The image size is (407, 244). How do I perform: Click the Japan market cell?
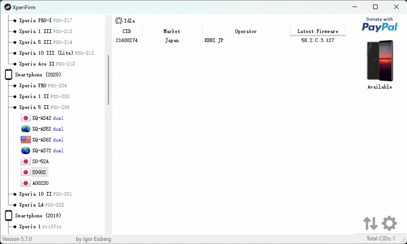pyautogui.click(x=172, y=40)
